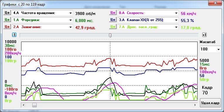This screenshot has width=224, height=112.
Task: Click the horizontal scrollbar right arrow
Action: tap(195, 105)
